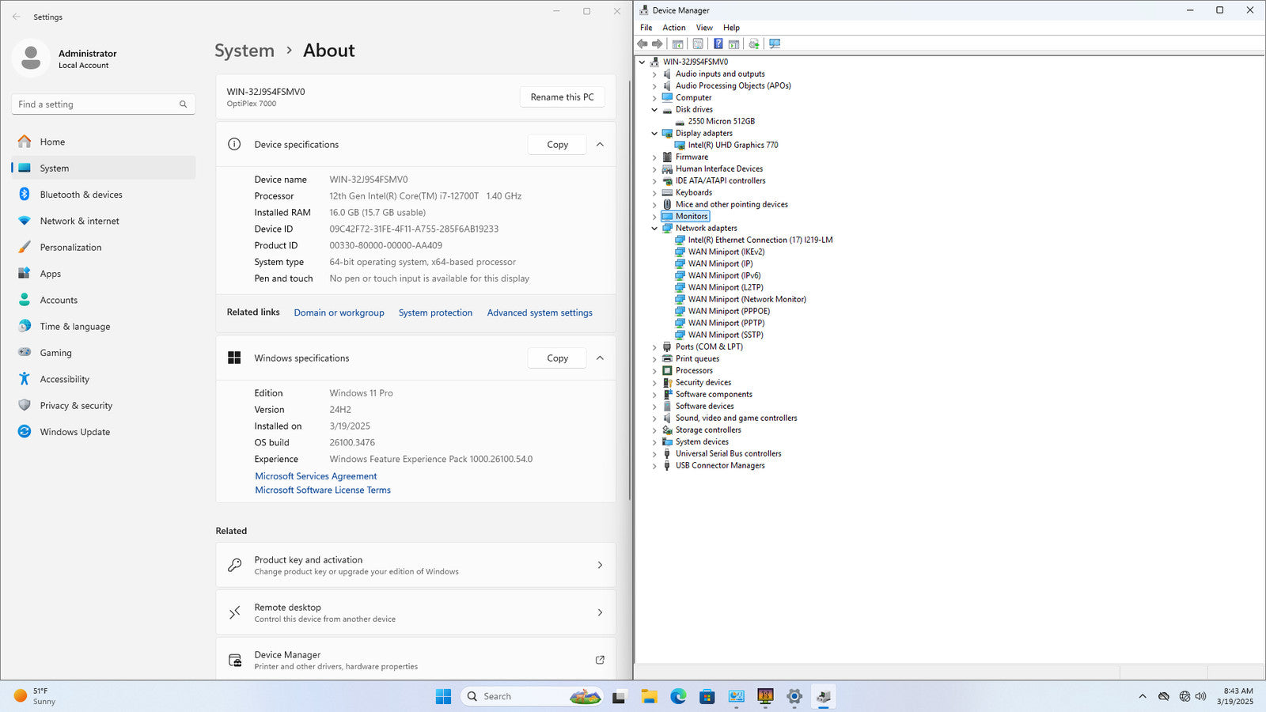
Task: Open Domain or workgroup link
Action: click(x=339, y=312)
